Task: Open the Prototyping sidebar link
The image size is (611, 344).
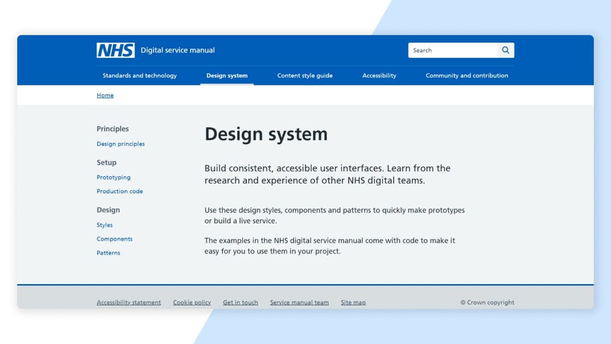Action: [x=113, y=177]
